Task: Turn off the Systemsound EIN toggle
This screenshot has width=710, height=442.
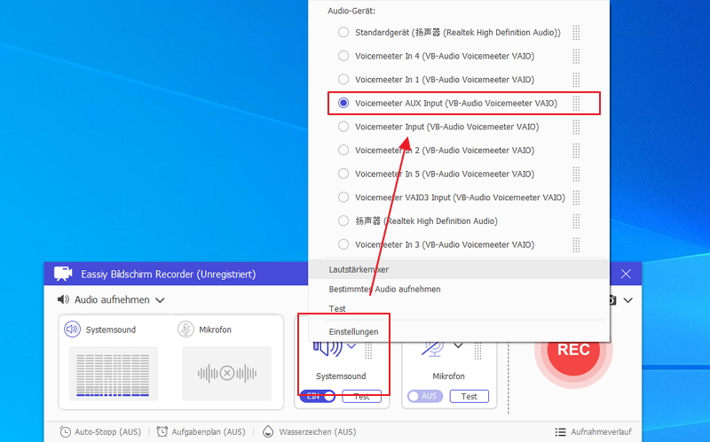Action: (318, 396)
